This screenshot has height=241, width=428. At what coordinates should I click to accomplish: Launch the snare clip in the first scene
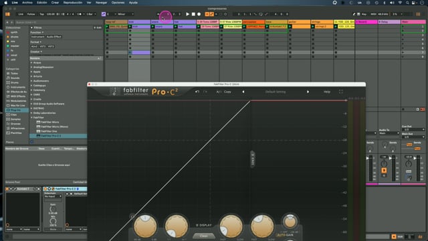[153, 27]
